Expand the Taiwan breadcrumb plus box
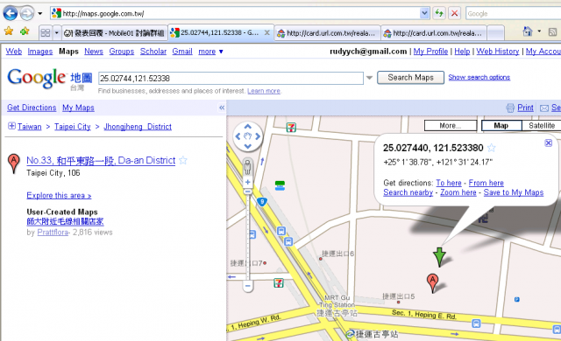Viewport: 561px width, 341px height. coord(11,126)
